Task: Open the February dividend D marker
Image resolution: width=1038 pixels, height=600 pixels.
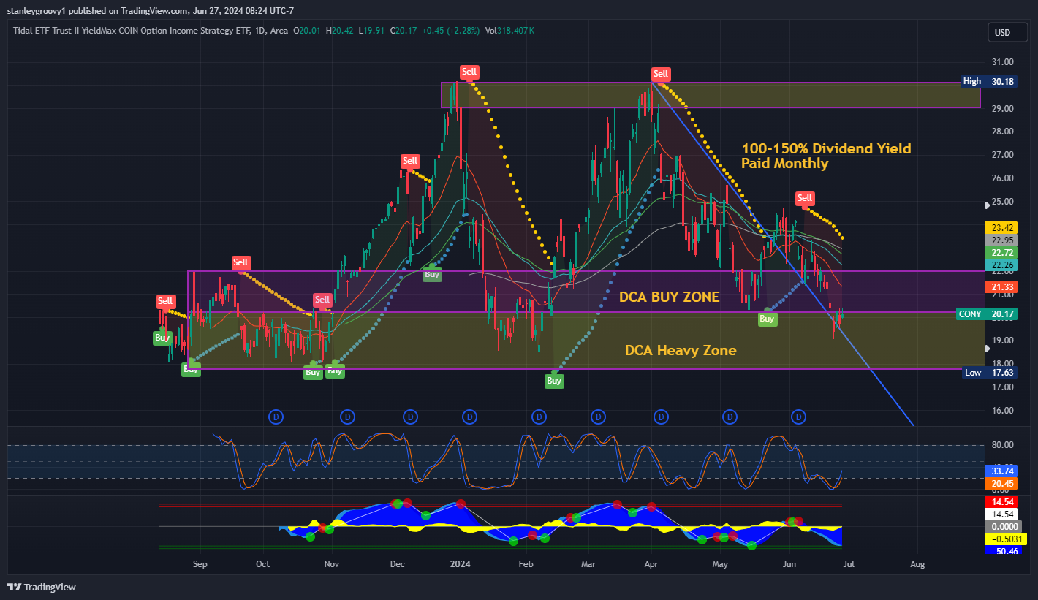Action: (x=539, y=417)
